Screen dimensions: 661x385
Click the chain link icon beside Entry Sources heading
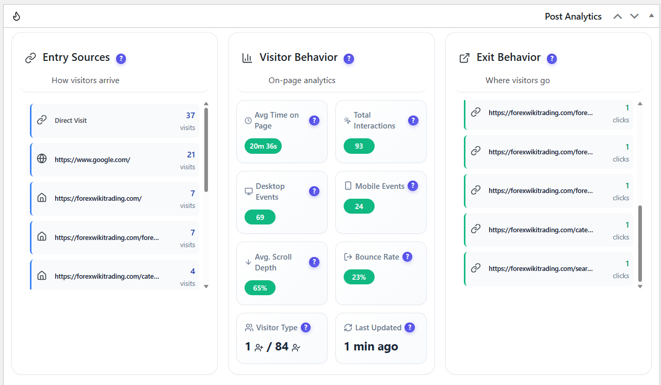point(31,58)
